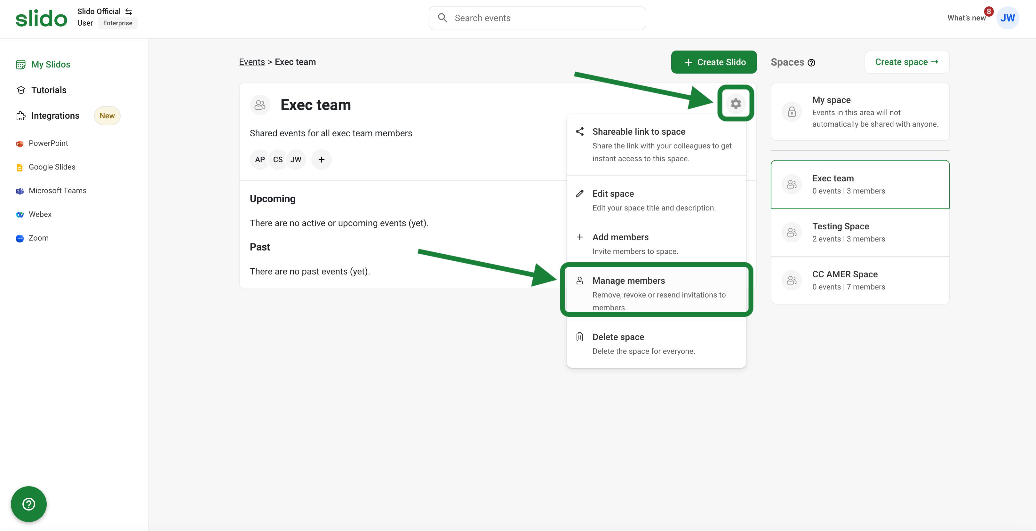Click 'Shared events for all exec team members' text

click(331, 133)
